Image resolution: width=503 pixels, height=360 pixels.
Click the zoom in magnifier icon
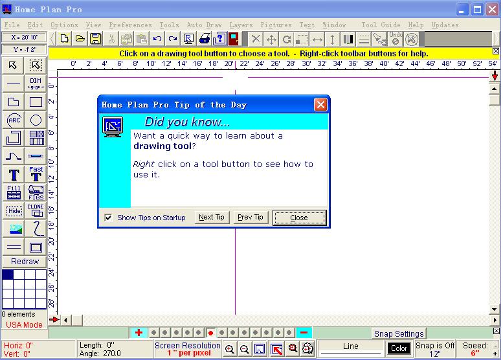click(x=229, y=349)
